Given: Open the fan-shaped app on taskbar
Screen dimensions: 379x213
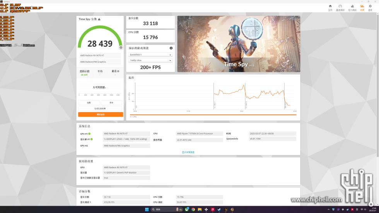Looking at the screenshot, I should (206, 210).
